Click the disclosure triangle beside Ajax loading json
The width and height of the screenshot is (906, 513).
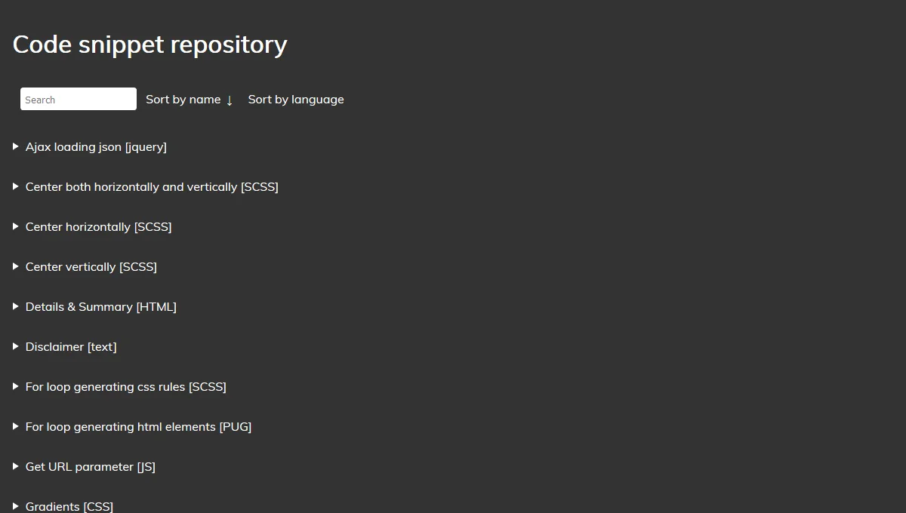point(15,146)
